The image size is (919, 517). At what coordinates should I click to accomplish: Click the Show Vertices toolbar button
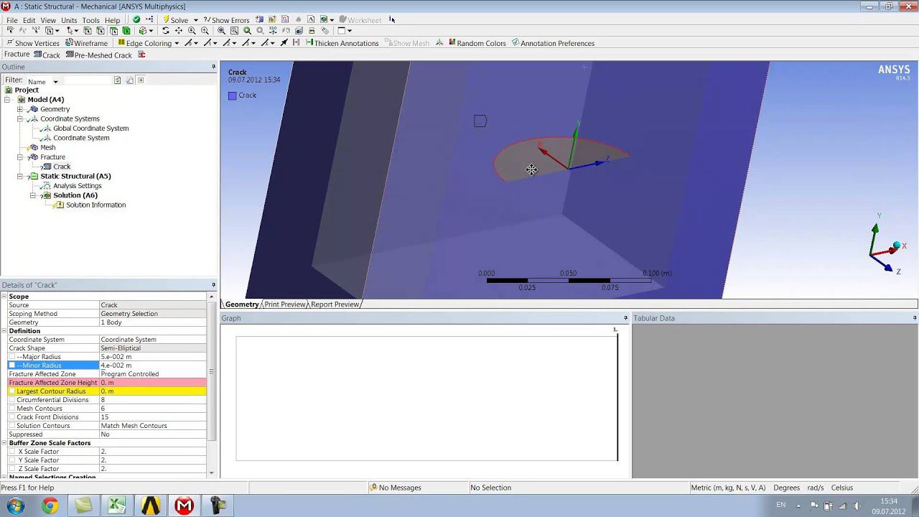(33, 43)
